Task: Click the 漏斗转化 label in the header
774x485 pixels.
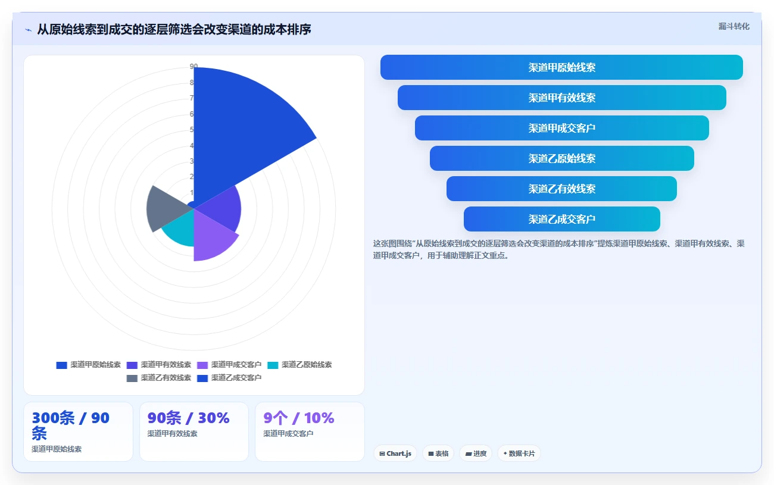Action: point(734,26)
